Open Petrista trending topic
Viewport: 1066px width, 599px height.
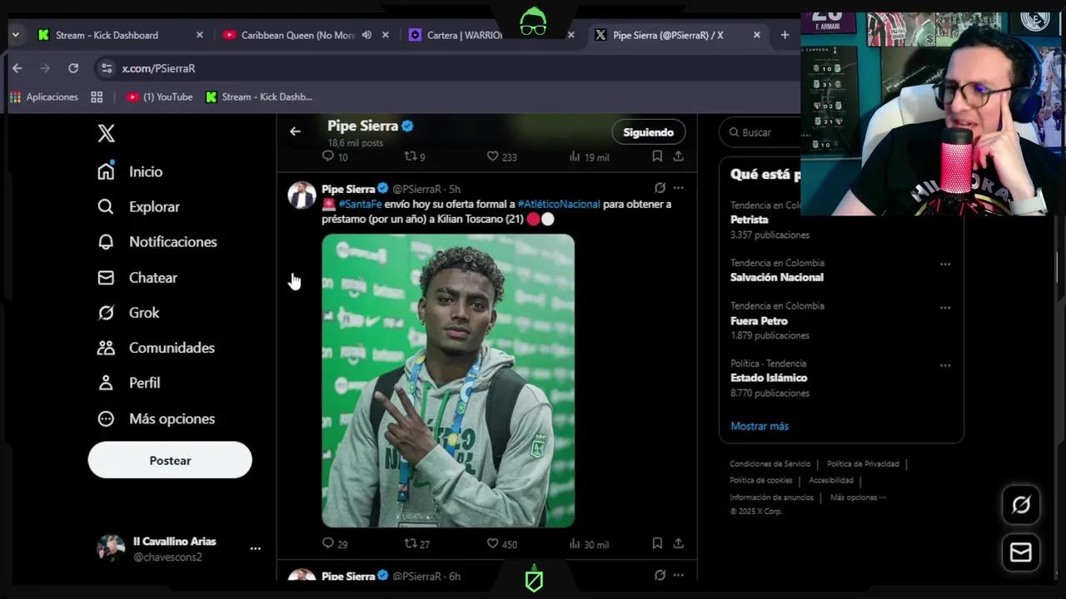coord(749,220)
